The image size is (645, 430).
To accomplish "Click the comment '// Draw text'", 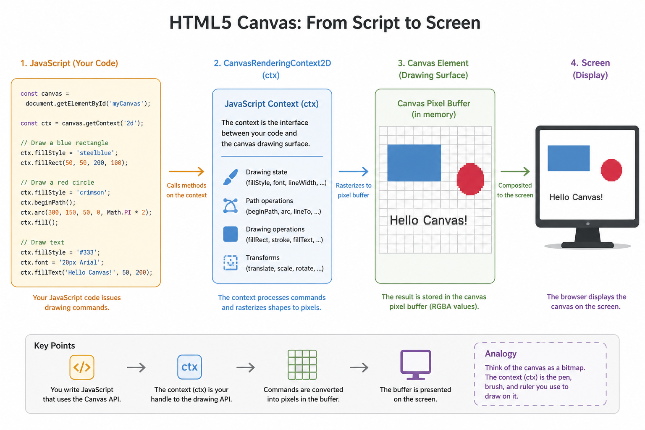I will pyautogui.click(x=42, y=243).
